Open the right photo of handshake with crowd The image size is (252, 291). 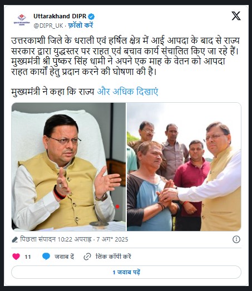click(184, 167)
